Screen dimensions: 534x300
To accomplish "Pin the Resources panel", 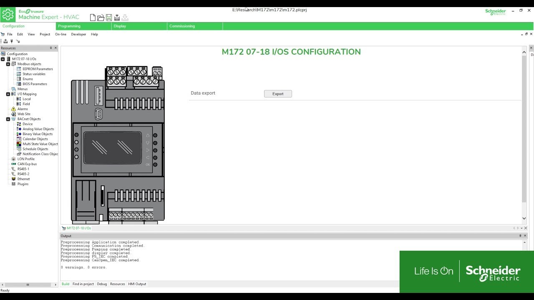I will pos(51,48).
